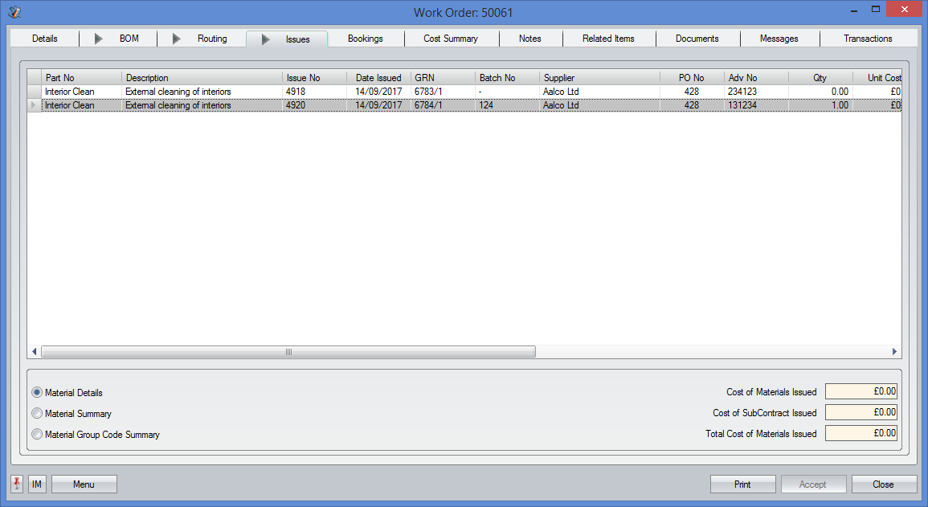Switch to the Bookings tab
Viewport: 928px width, 507px height.
pos(365,39)
